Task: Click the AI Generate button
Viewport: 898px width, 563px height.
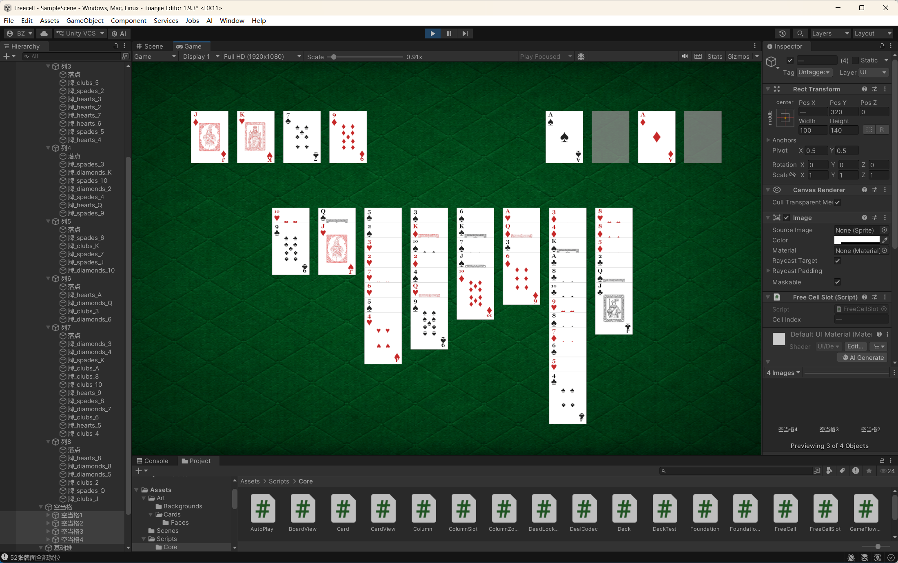Action: pyautogui.click(x=862, y=357)
